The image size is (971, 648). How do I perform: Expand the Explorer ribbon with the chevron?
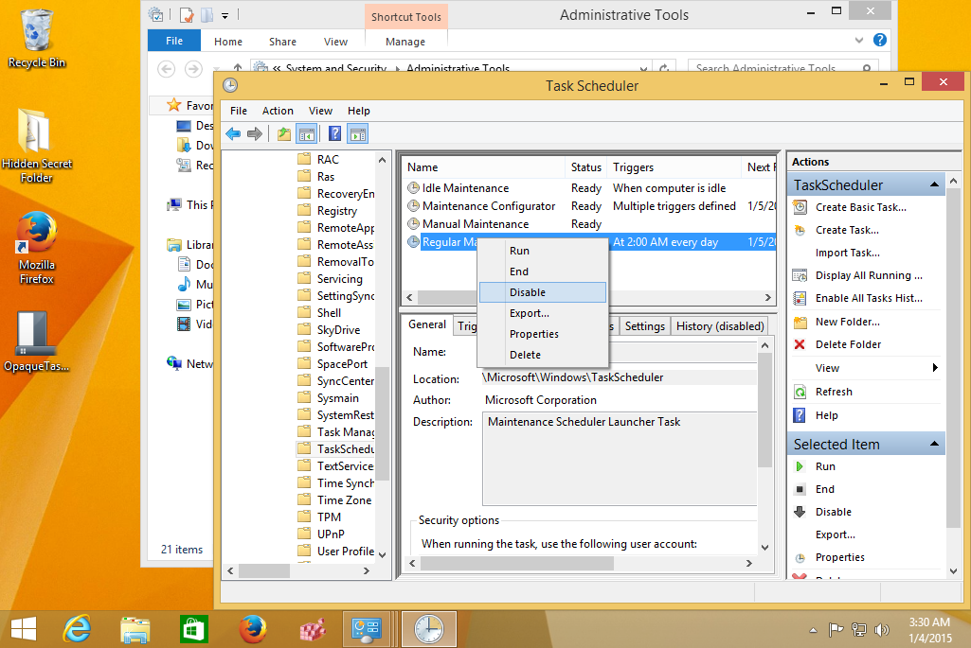point(859,40)
